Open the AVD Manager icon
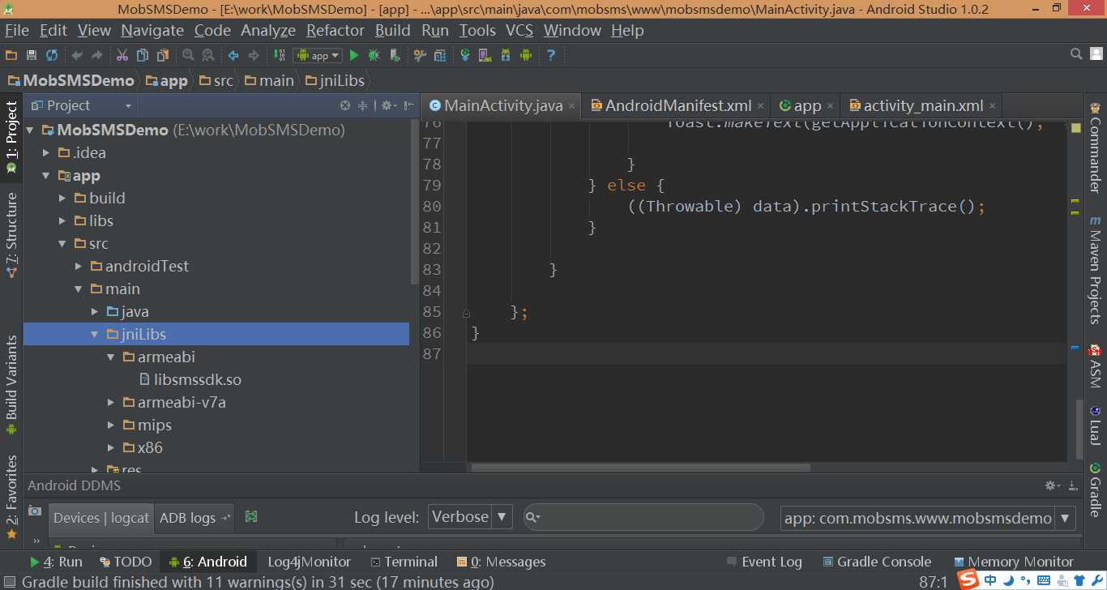The width and height of the screenshot is (1107, 590). pos(485,55)
